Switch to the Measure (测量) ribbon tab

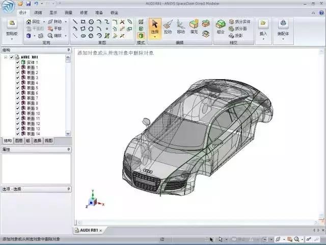click(x=68, y=13)
